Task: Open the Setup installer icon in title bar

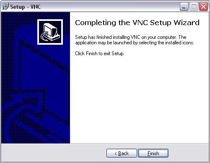Action: click(x=5, y=6)
